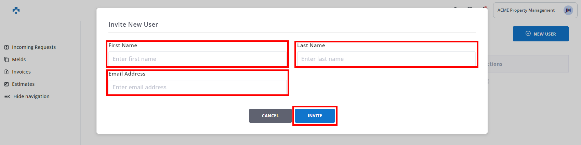Viewport: 581px width, 145px height.
Task: Click into the Enter last name field
Action: click(386, 59)
